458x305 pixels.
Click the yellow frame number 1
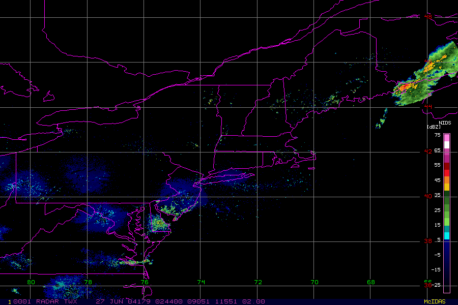[x=10, y=302]
